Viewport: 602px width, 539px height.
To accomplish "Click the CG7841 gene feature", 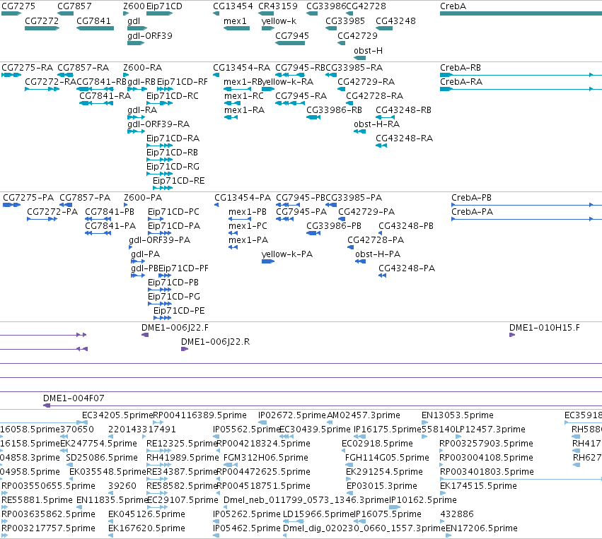I will (95, 28).
